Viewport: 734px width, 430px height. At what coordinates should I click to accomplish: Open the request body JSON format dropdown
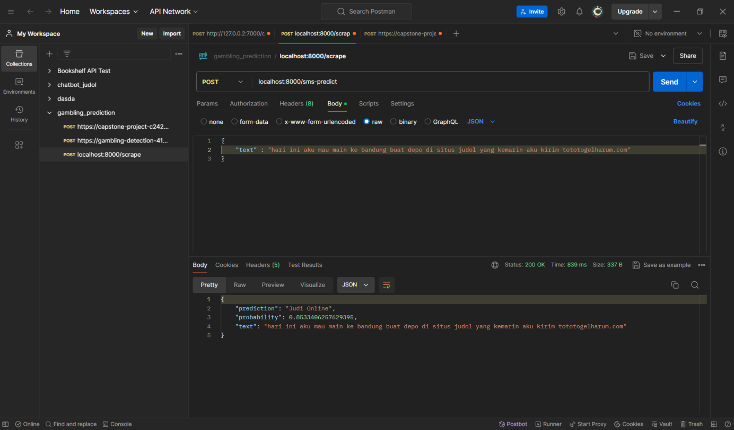pyautogui.click(x=481, y=122)
